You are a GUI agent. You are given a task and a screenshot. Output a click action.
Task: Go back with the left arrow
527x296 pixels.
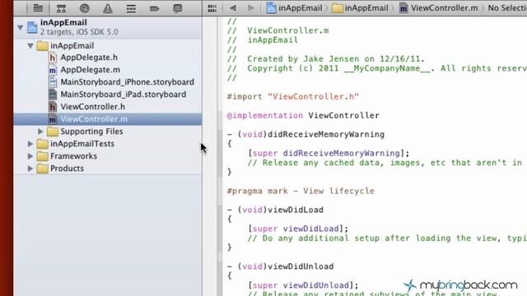click(x=232, y=7)
